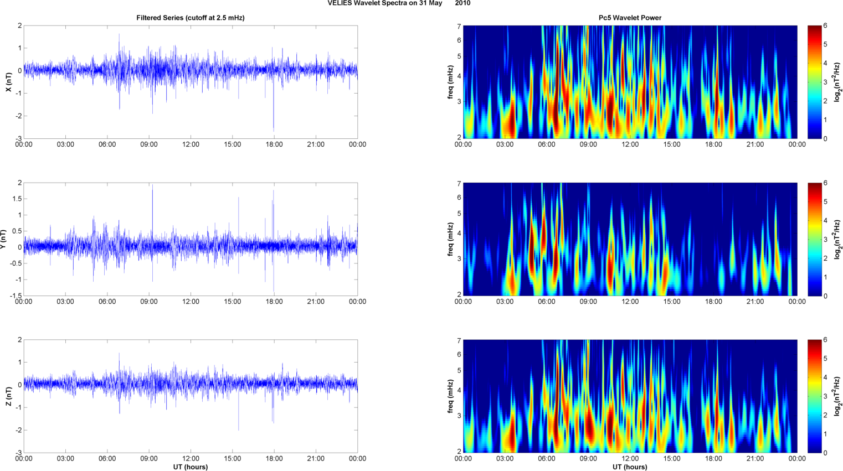Click the 'Pc5 Wavelet Power' heading

coord(630,18)
